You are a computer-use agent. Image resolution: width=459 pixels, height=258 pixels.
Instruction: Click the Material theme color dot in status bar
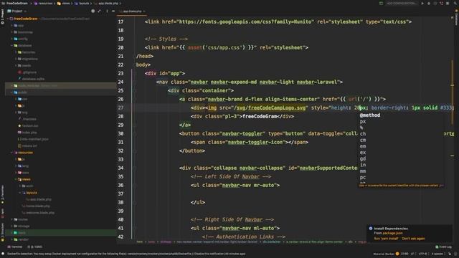(397, 254)
